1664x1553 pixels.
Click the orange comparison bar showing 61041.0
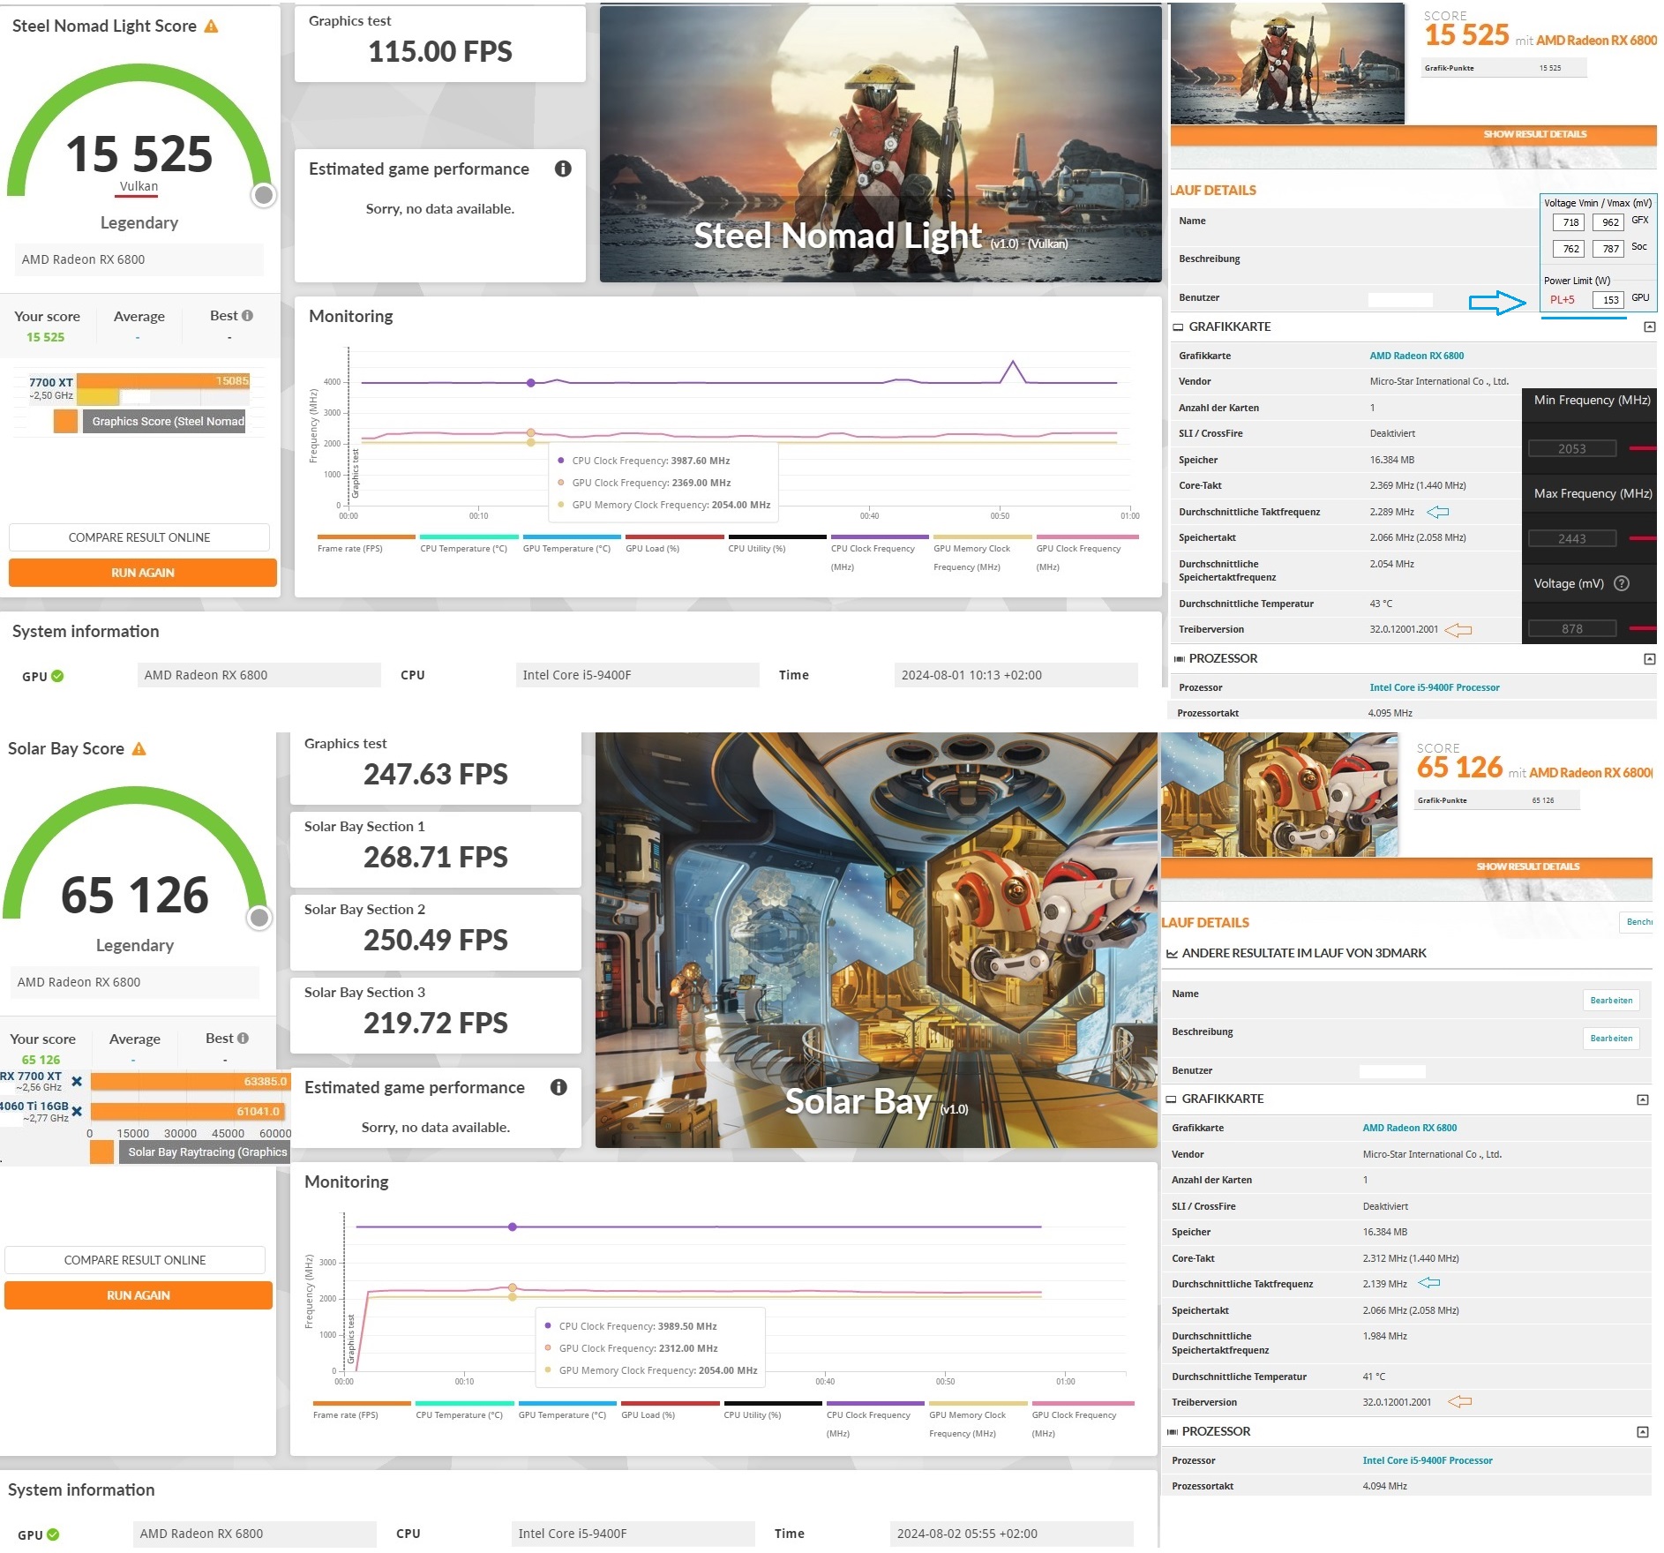pyautogui.click(x=187, y=1112)
